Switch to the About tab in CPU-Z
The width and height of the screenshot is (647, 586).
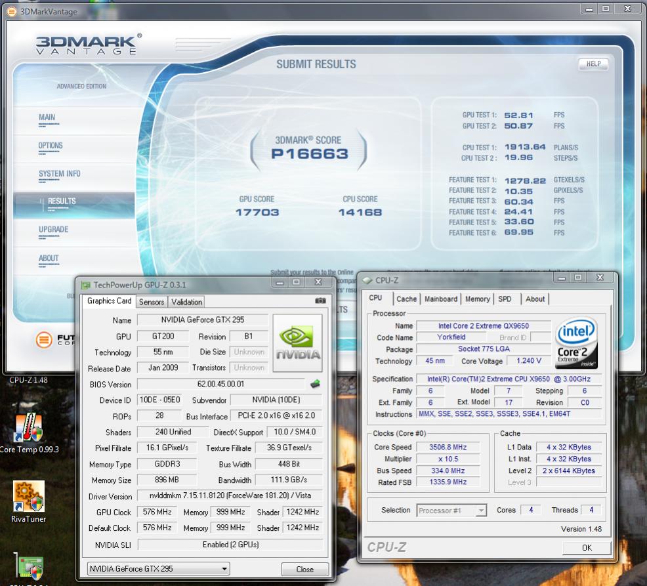pos(535,299)
